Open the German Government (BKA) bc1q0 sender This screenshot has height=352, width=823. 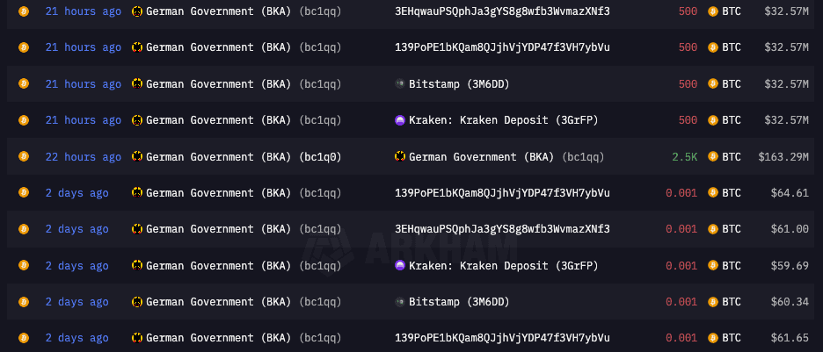pos(244,156)
